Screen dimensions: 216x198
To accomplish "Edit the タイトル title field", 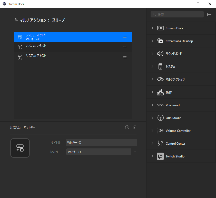I will click(x=101, y=143).
